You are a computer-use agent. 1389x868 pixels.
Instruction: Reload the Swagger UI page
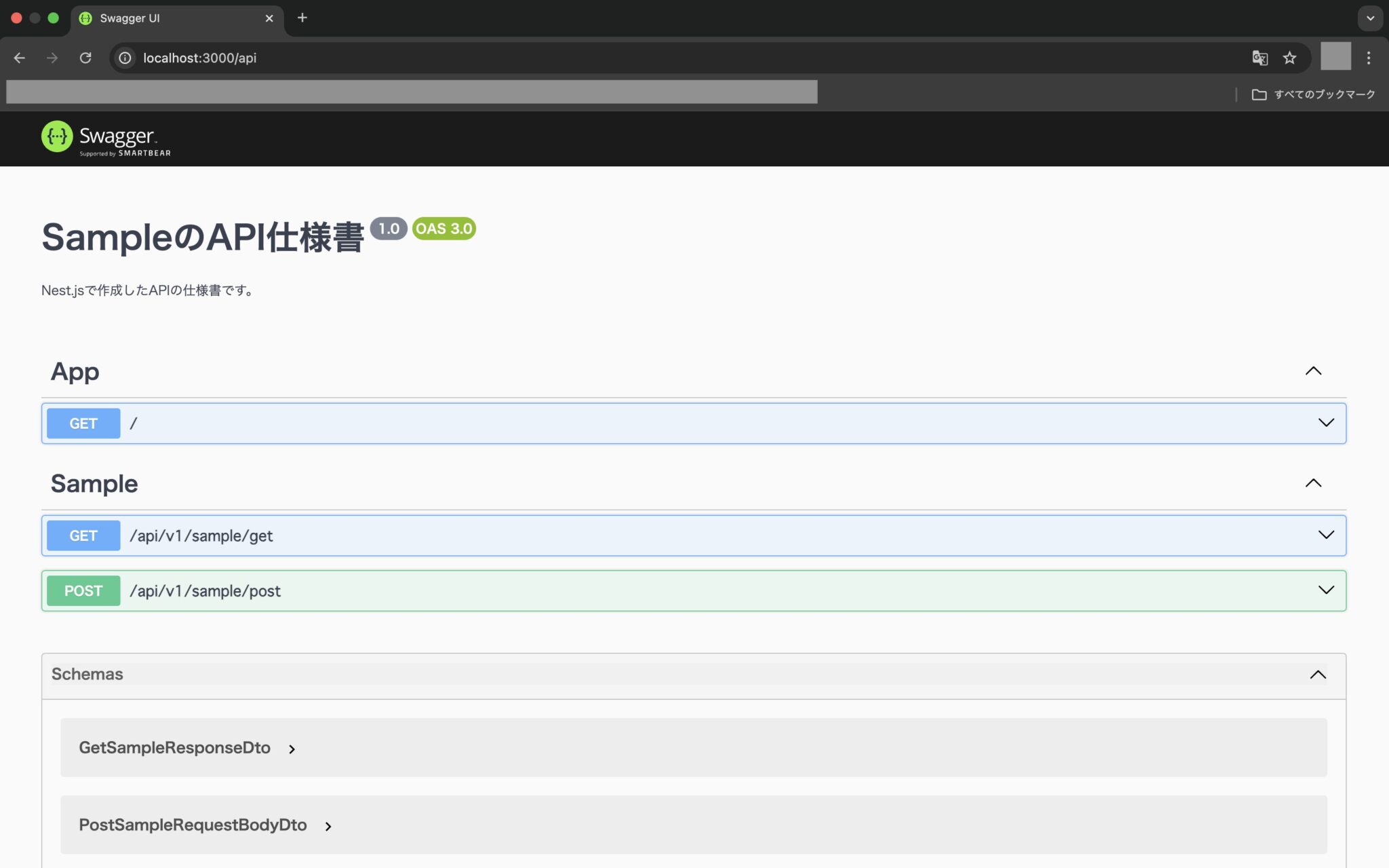85,58
